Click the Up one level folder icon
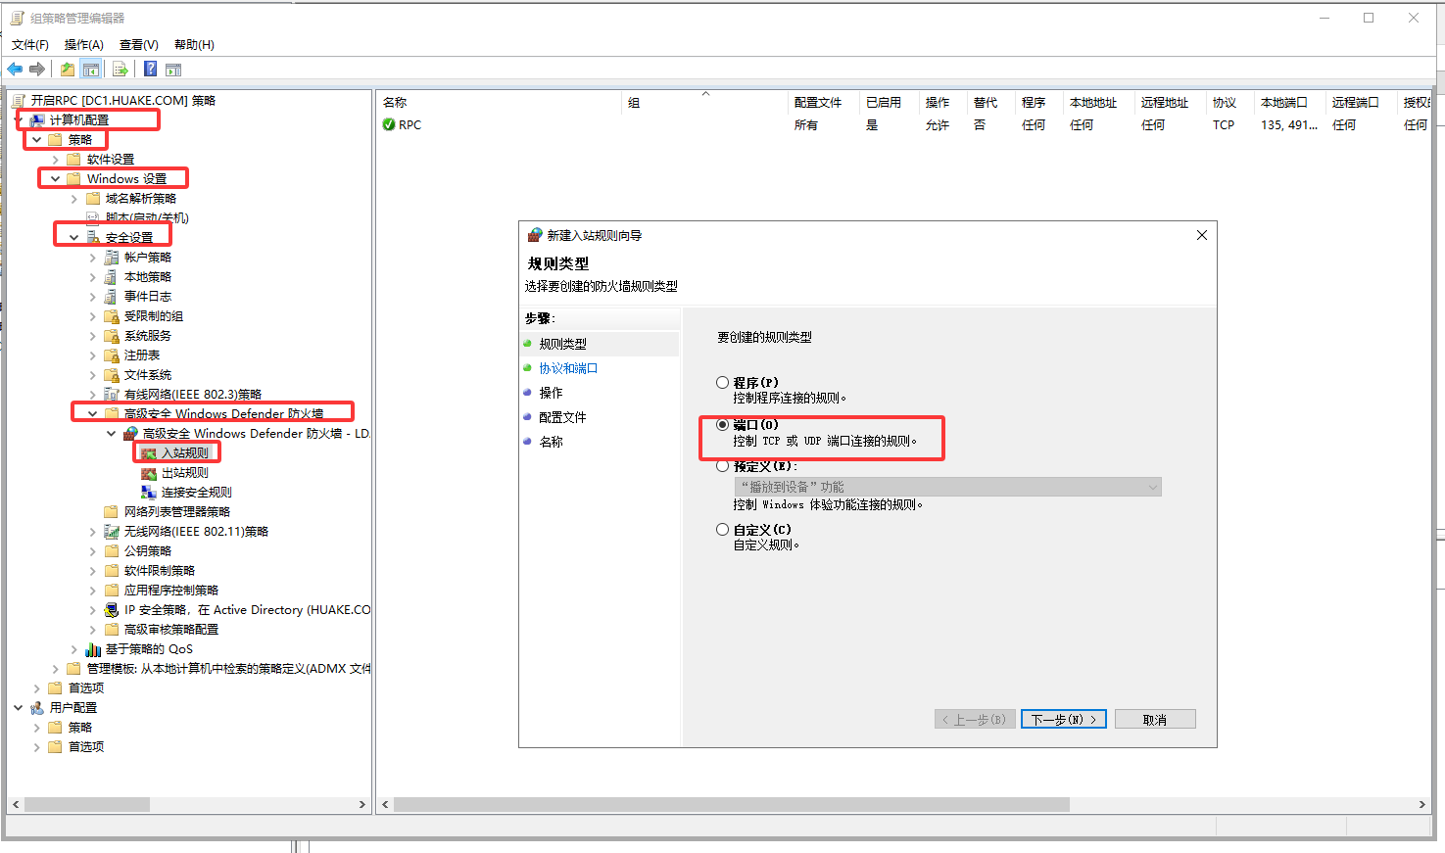1445x853 pixels. (68, 69)
